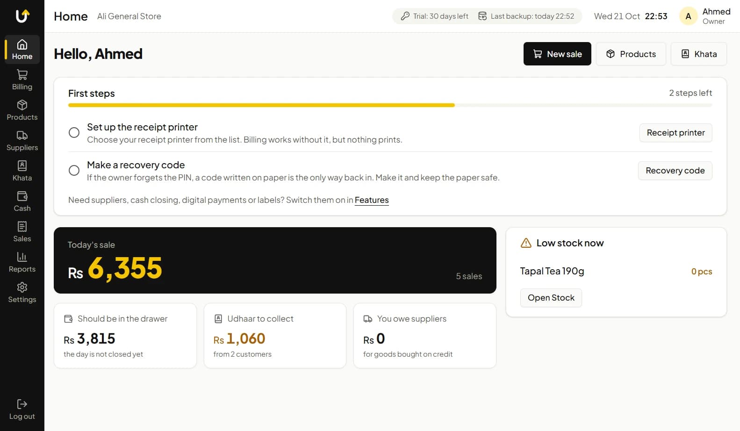
Task: Open the Sales receipt icon in sidebar
Action: pos(22,226)
